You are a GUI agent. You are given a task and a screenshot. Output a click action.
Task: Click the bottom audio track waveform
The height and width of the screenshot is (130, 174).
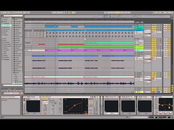tap(79, 83)
